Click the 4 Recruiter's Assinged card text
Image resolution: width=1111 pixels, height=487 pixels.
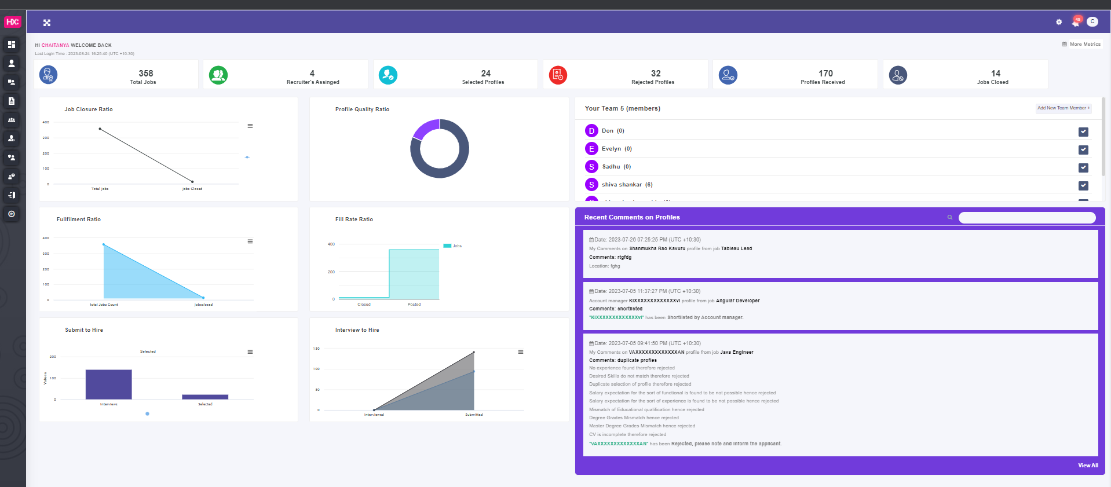click(x=313, y=77)
